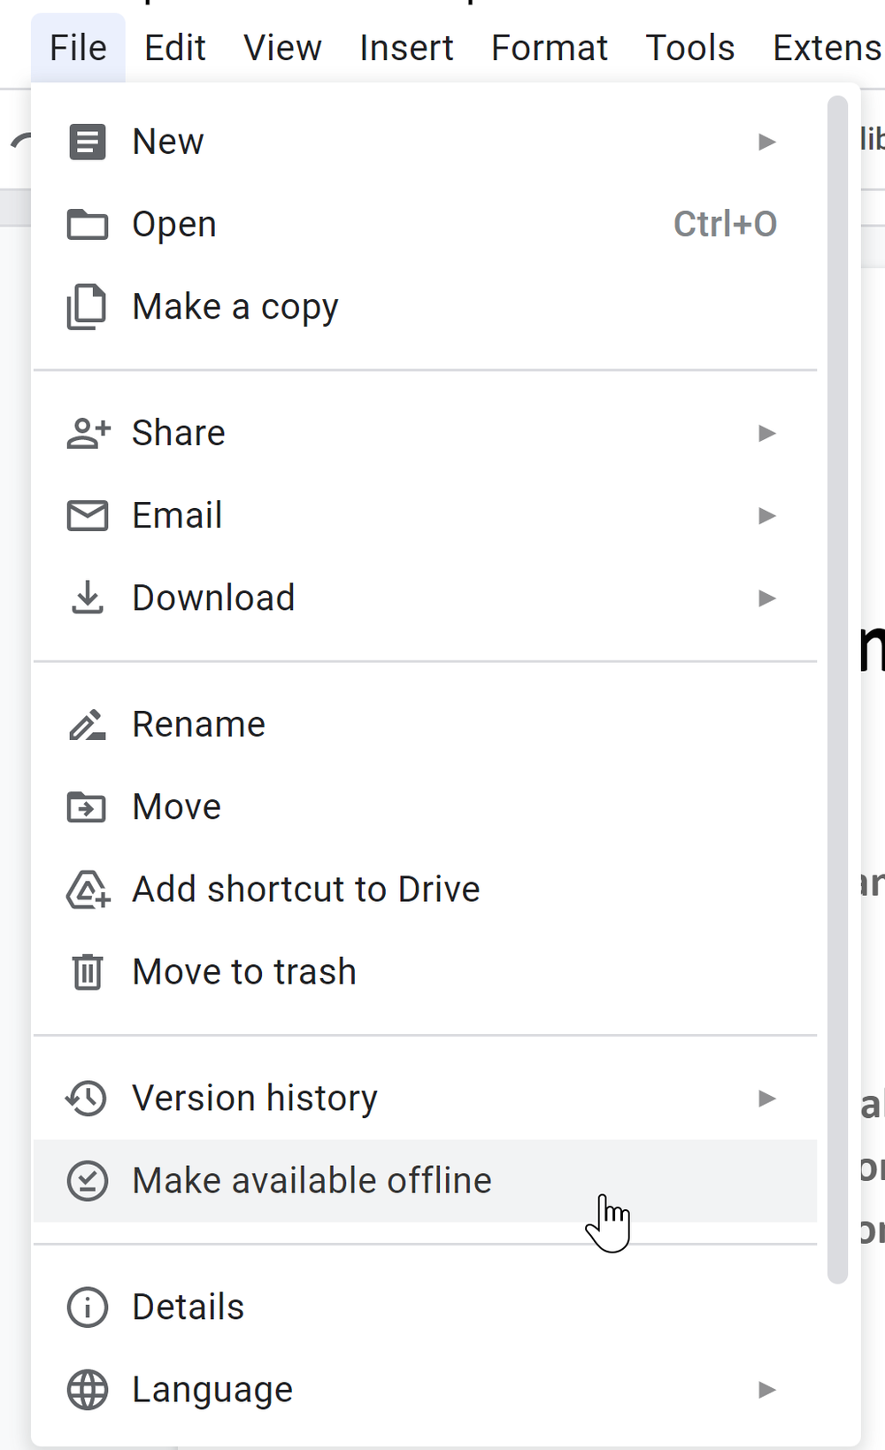
Task: Click the Make a copy icon
Action: pos(87,307)
